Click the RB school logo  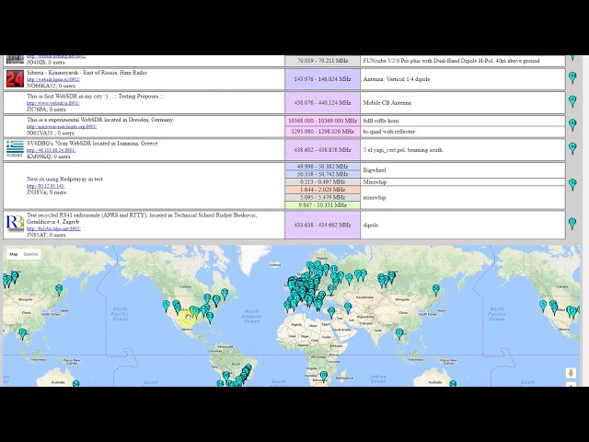point(15,223)
